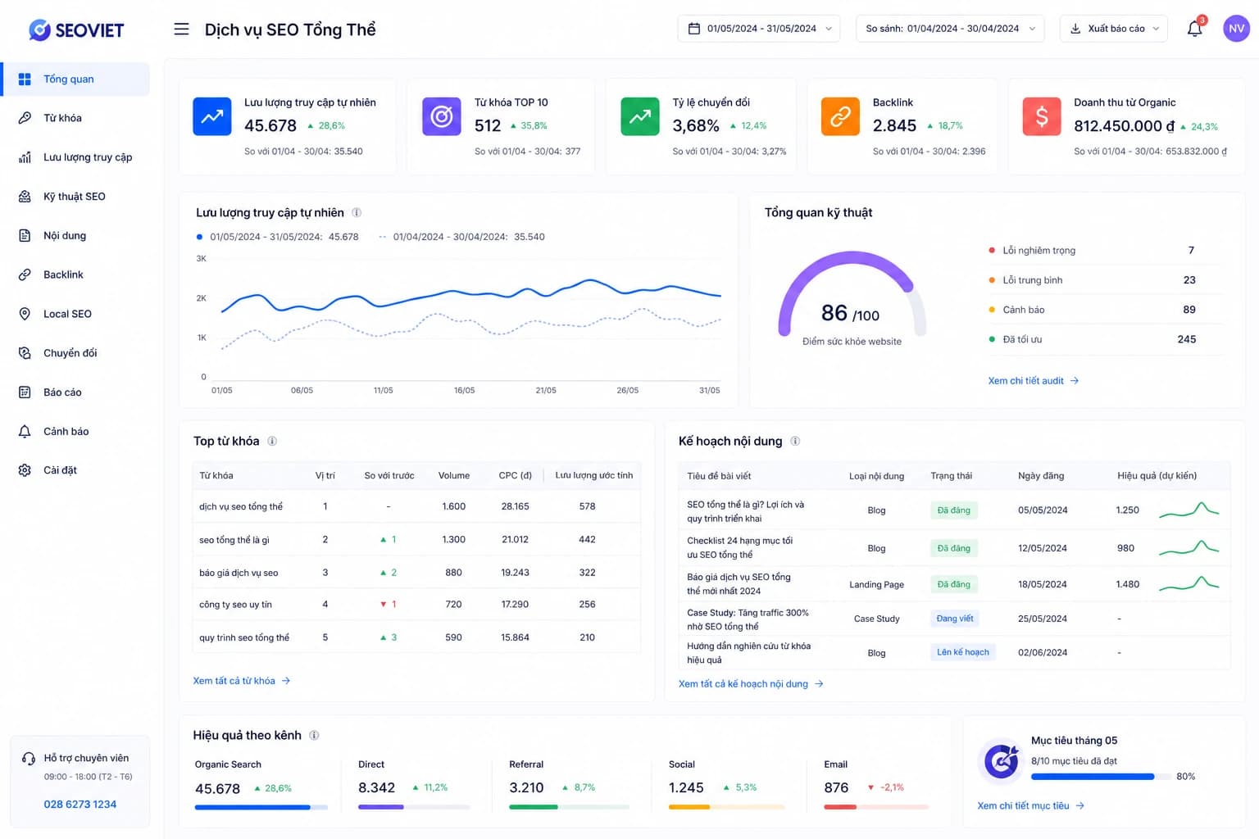Show info for Hiệu quả theo kênh
Viewport: 1259px width, 839px height.
[314, 735]
